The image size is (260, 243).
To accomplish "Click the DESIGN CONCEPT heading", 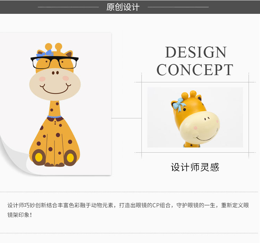I will pyautogui.click(x=195, y=61).
